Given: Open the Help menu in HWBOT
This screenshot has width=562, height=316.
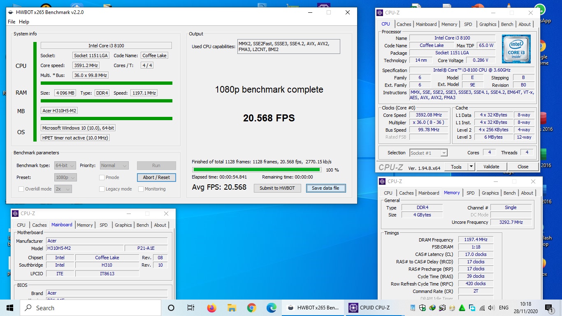Looking at the screenshot, I should click(24, 22).
